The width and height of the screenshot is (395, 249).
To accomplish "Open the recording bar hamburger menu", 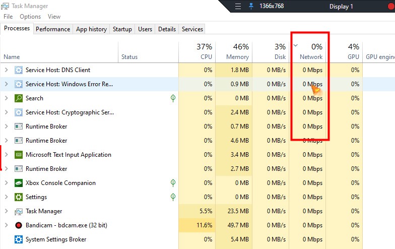I will click(x=238, y=6).
